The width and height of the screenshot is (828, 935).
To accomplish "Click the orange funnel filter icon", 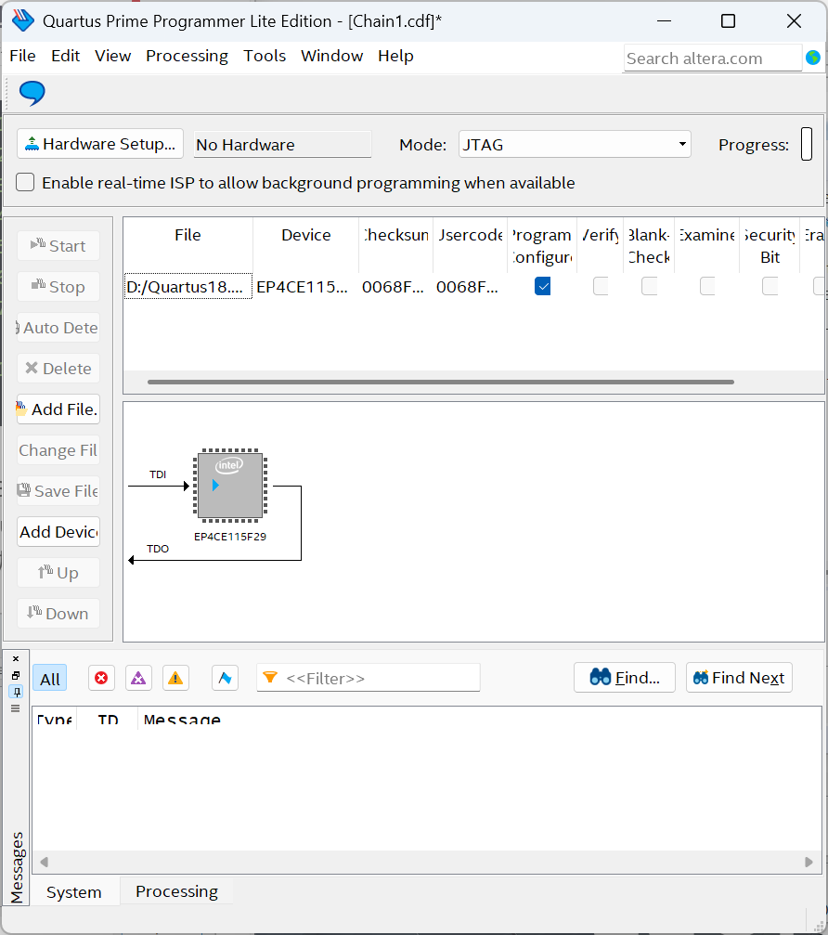I will click(270, 678).
